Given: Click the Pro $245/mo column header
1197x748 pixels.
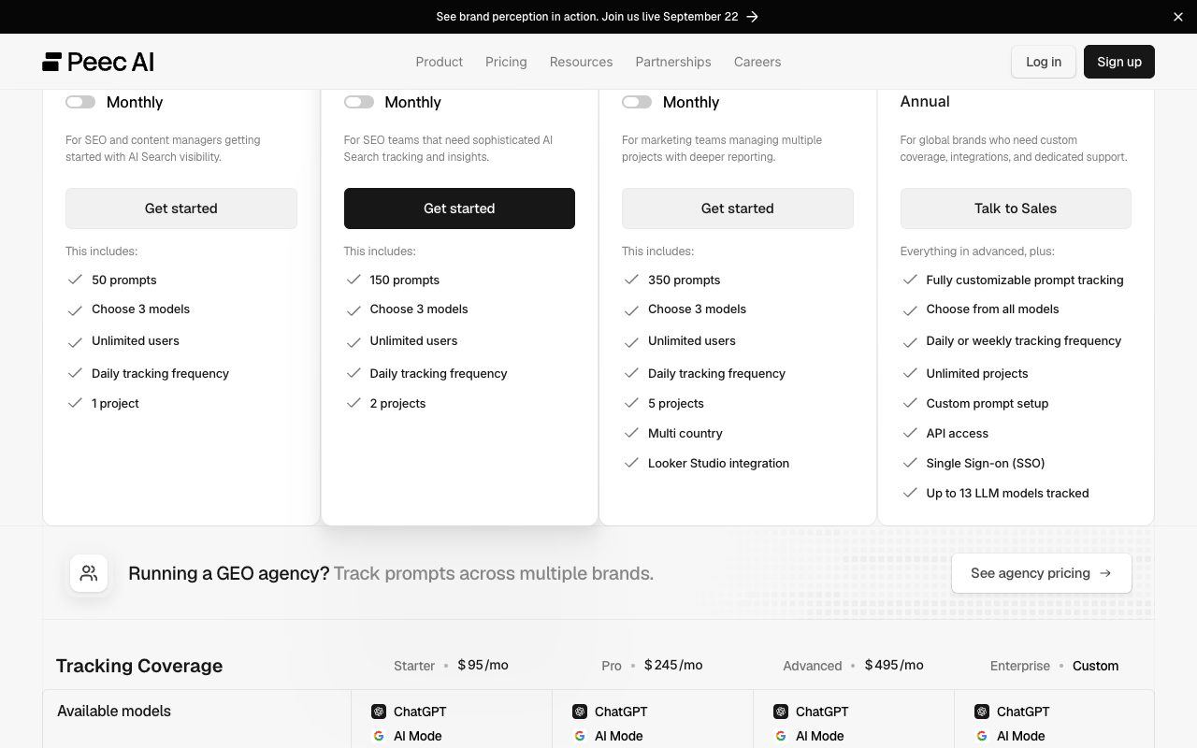Looking at the screenshot, I should coord(652,666).
